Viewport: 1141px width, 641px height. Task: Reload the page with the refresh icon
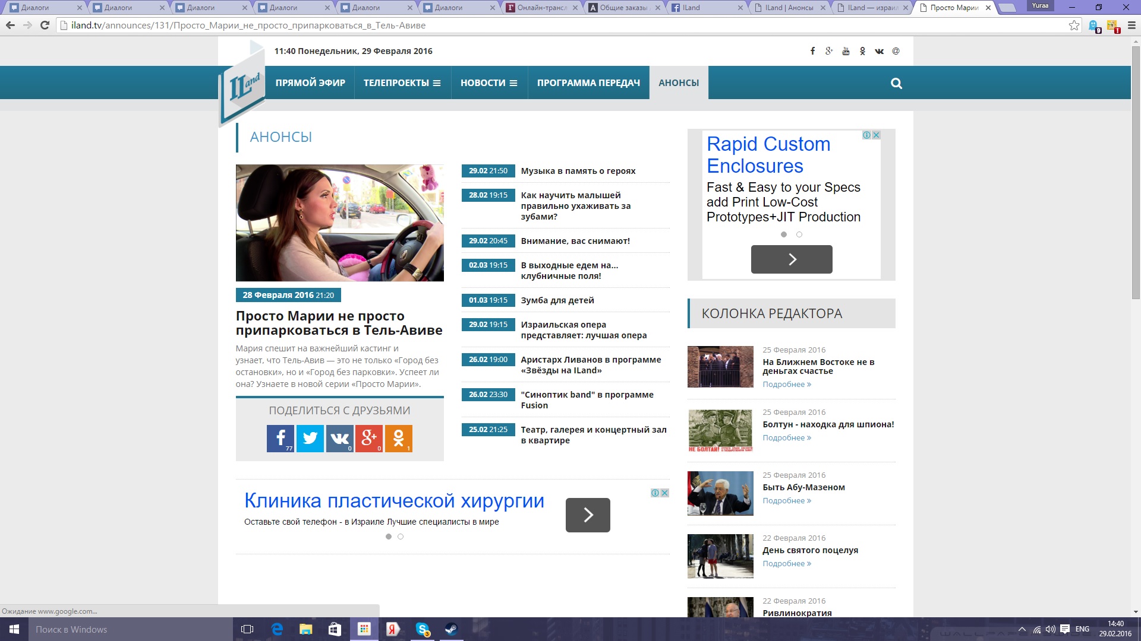[45, 26]
